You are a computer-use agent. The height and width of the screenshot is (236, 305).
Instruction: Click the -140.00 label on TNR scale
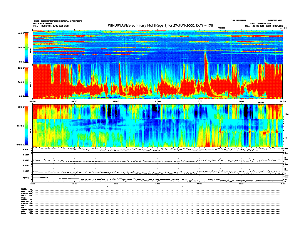point(20,145)
